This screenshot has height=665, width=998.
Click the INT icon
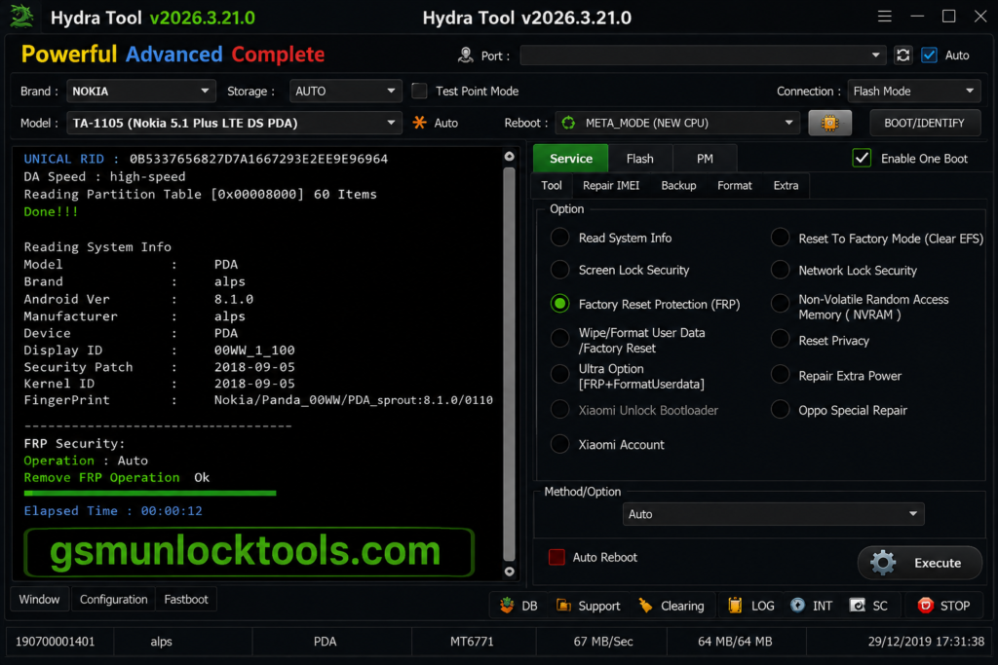coord(797,606)
